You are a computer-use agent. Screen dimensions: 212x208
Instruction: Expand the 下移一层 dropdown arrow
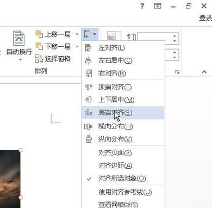coord(77,46)
